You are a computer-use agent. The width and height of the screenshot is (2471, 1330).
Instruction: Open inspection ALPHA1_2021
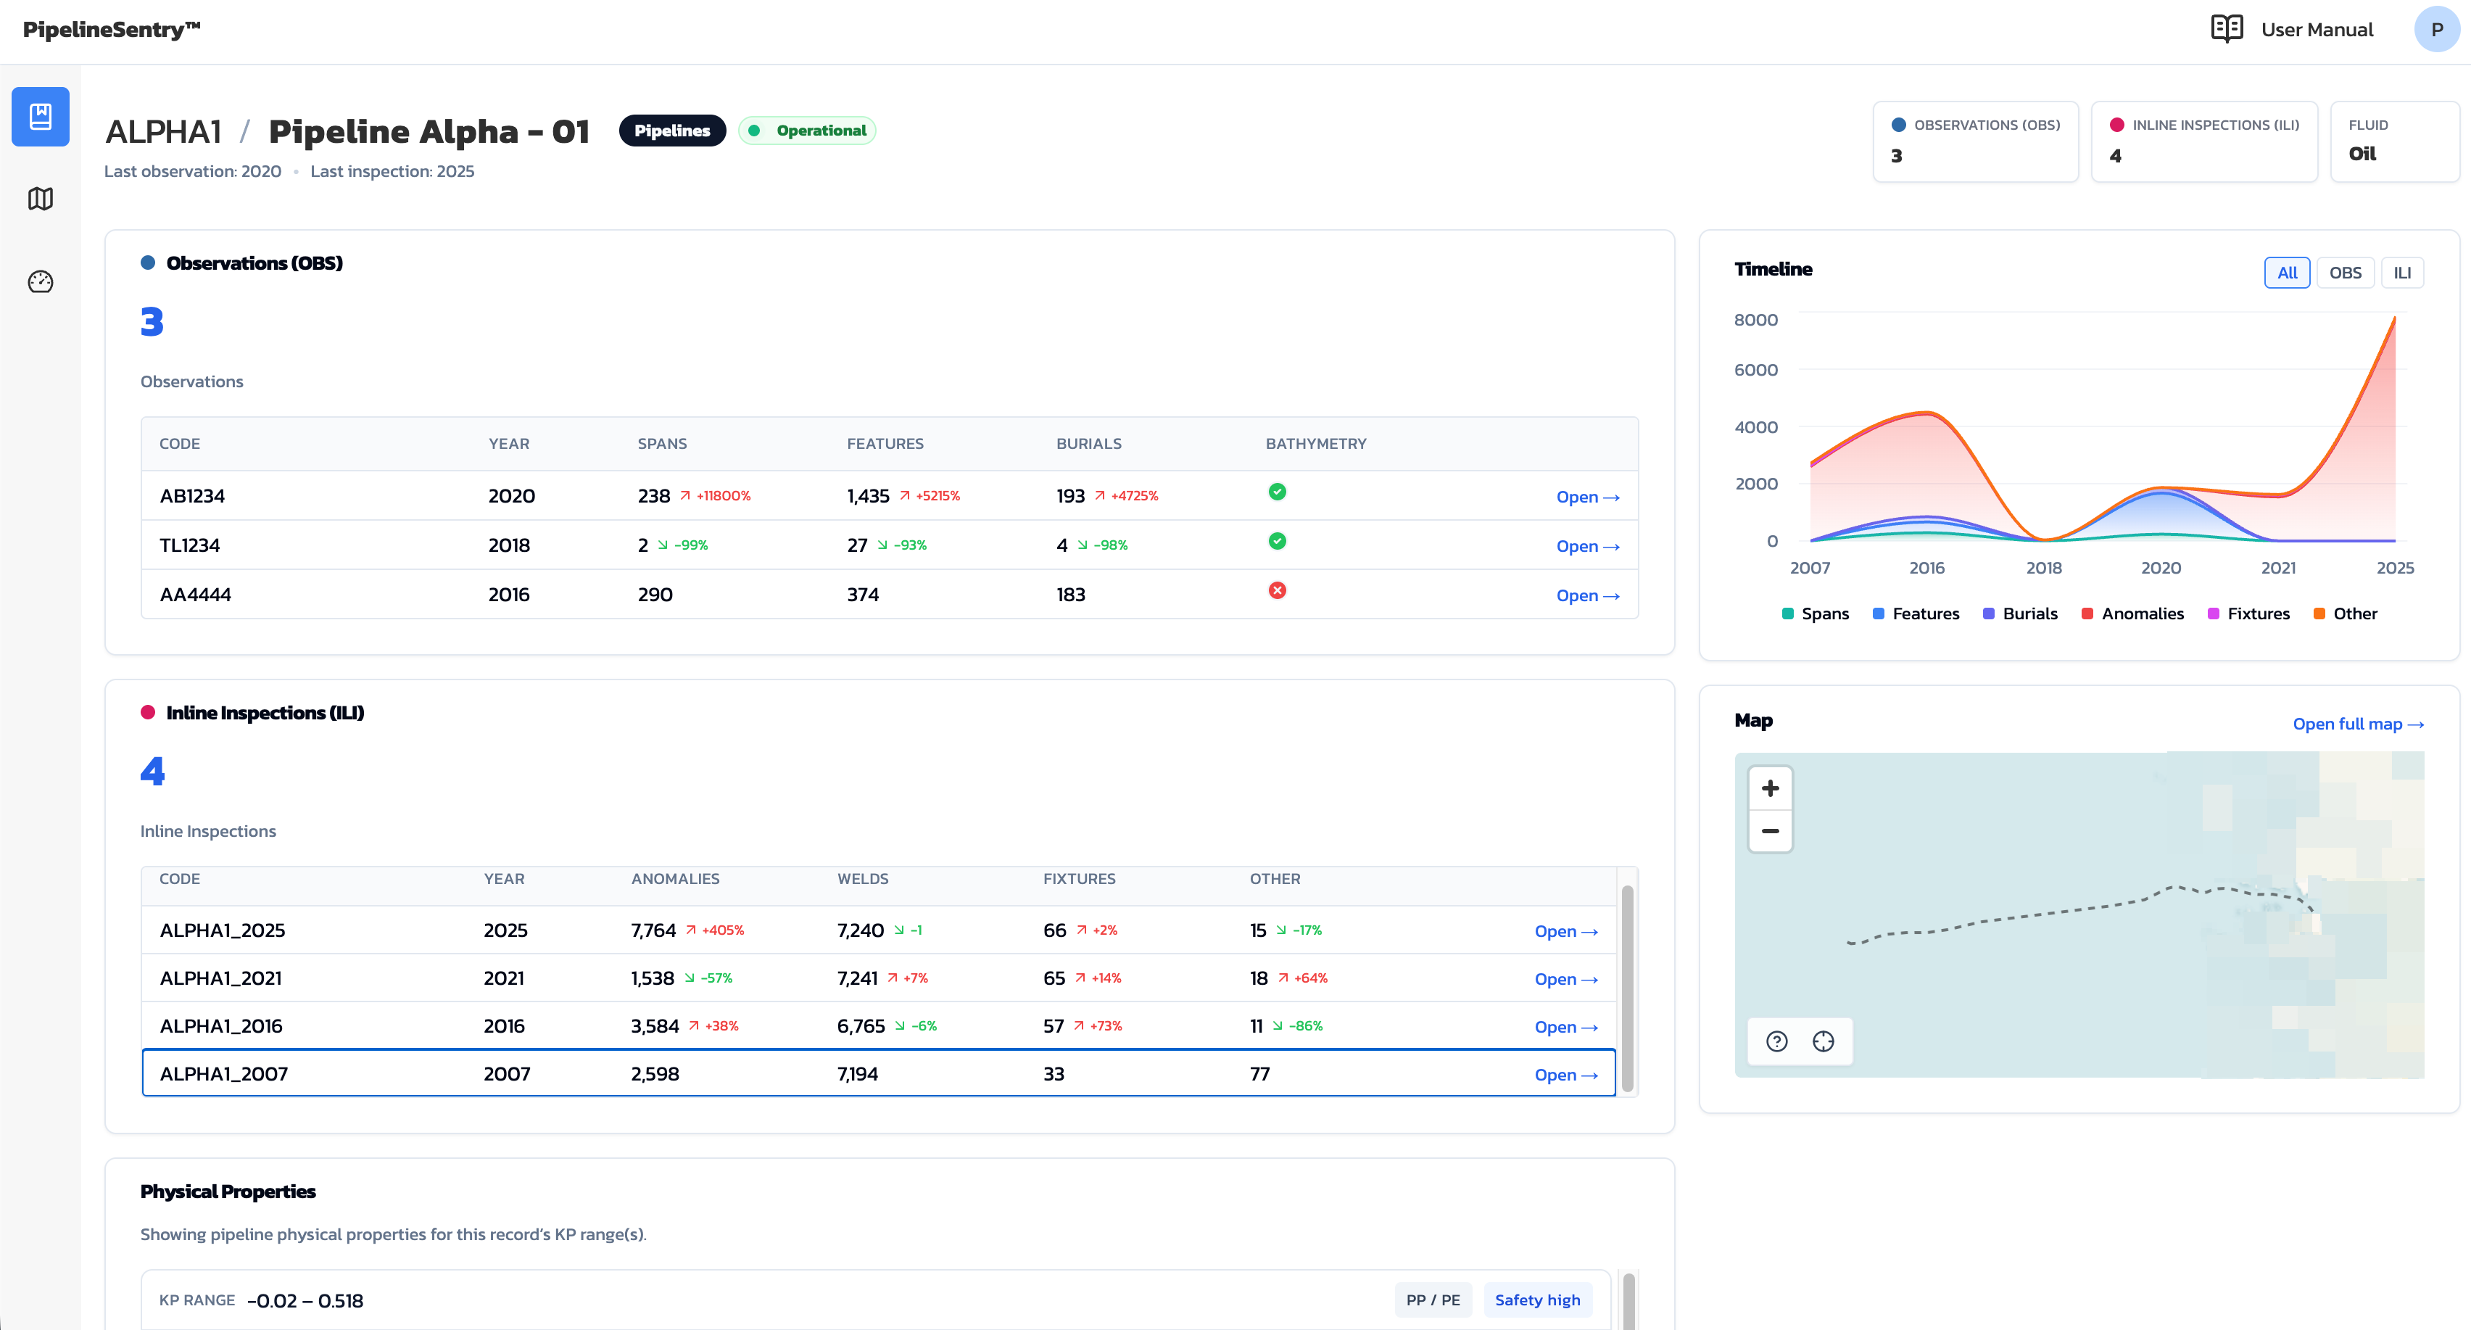click(1565, 979)
